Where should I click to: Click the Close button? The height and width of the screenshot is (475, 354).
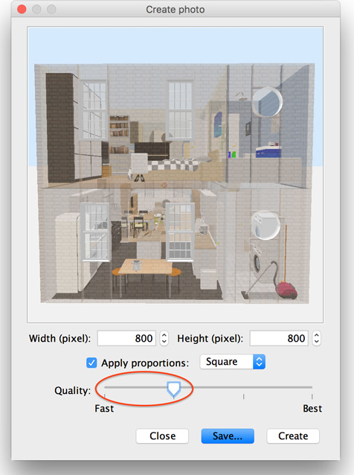click(x=162, y=436)
